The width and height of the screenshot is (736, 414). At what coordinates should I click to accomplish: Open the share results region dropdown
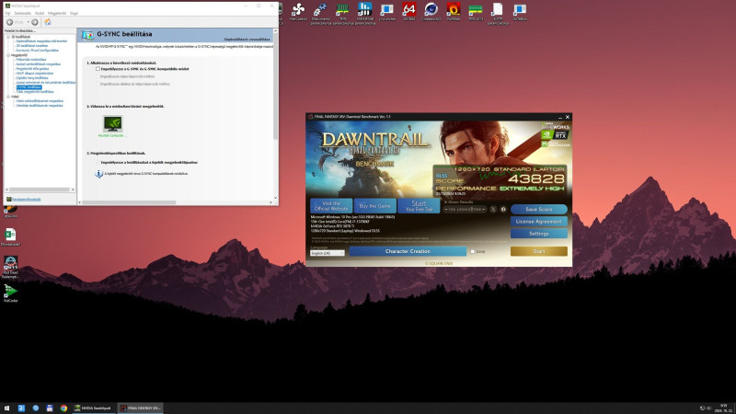click(x=465, y=210)
